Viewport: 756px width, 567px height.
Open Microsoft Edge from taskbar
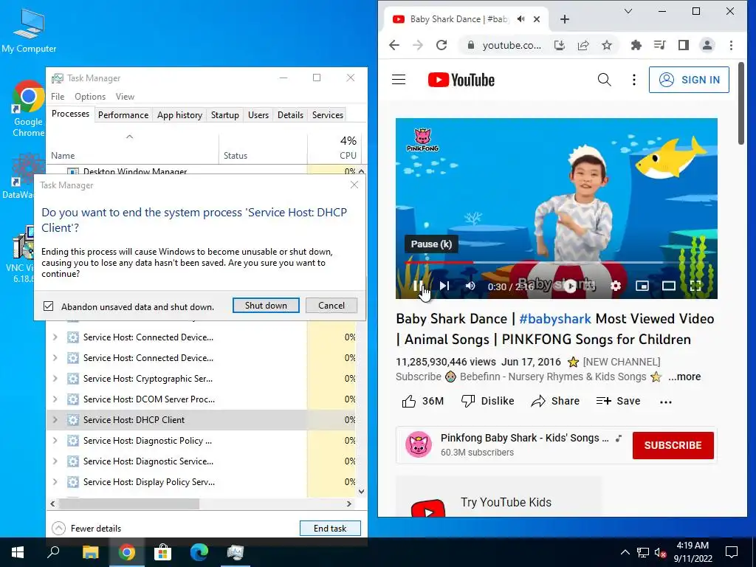(199, 552)
